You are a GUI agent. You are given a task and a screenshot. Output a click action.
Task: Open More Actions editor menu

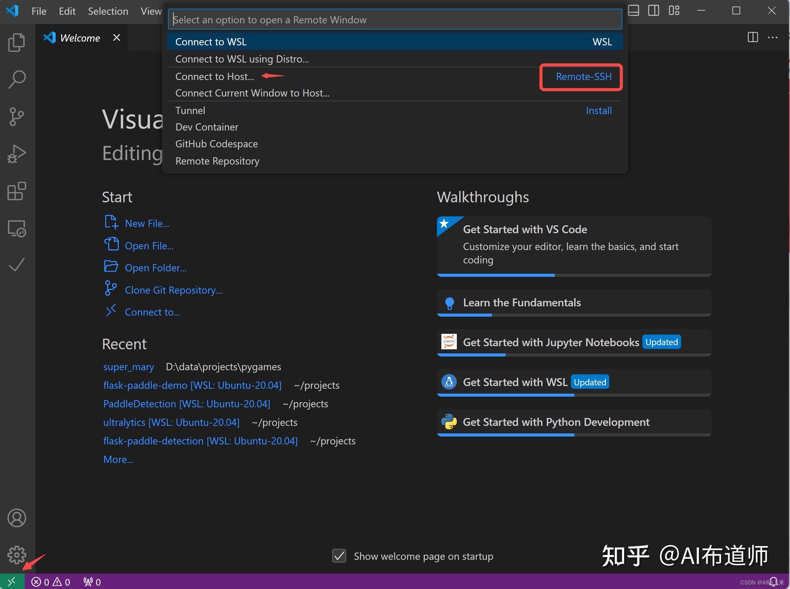773,37
